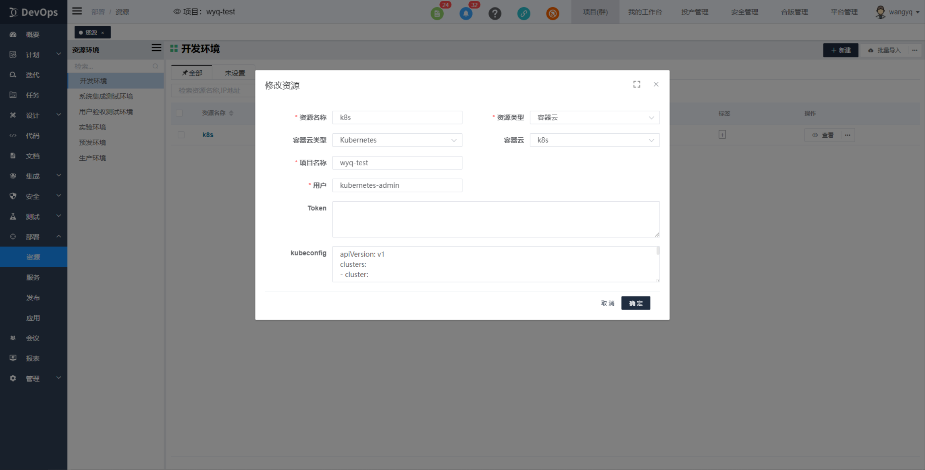This screenshot has height=470, width=925.
Task: Click the 查看 eye icon for the k8s resource
Action: coord(815,135)
